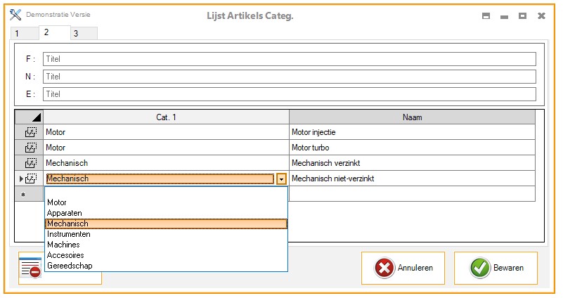Click the wrench tools icon in title bar
The height and width of the screenshot is (298, 563).
pos(15,15)
